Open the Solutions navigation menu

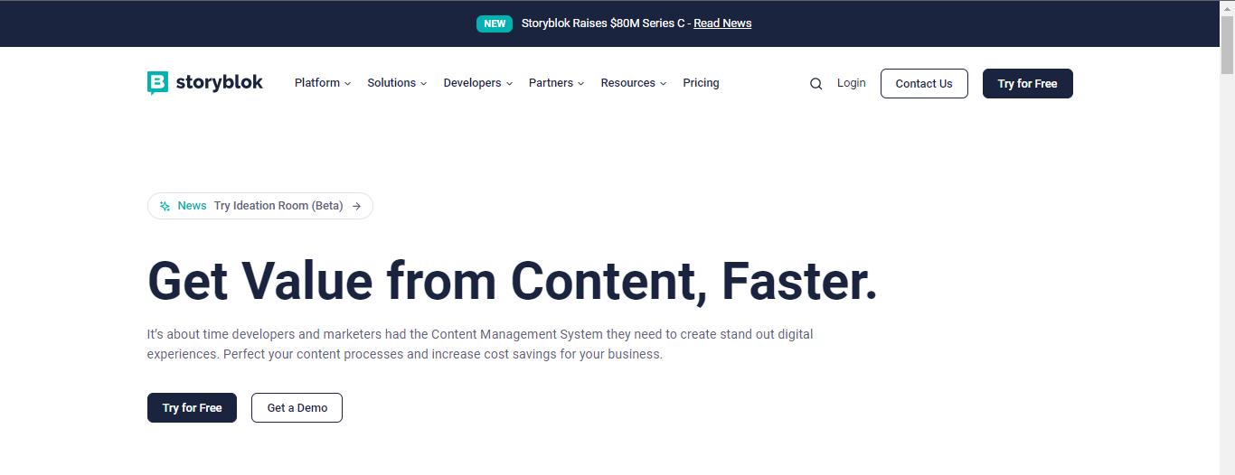(x=398, y=83)
